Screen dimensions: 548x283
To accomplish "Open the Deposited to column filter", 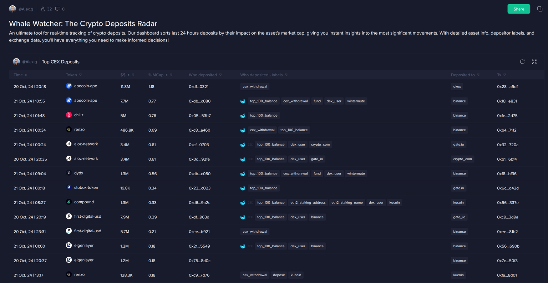I will click(478, 75).
